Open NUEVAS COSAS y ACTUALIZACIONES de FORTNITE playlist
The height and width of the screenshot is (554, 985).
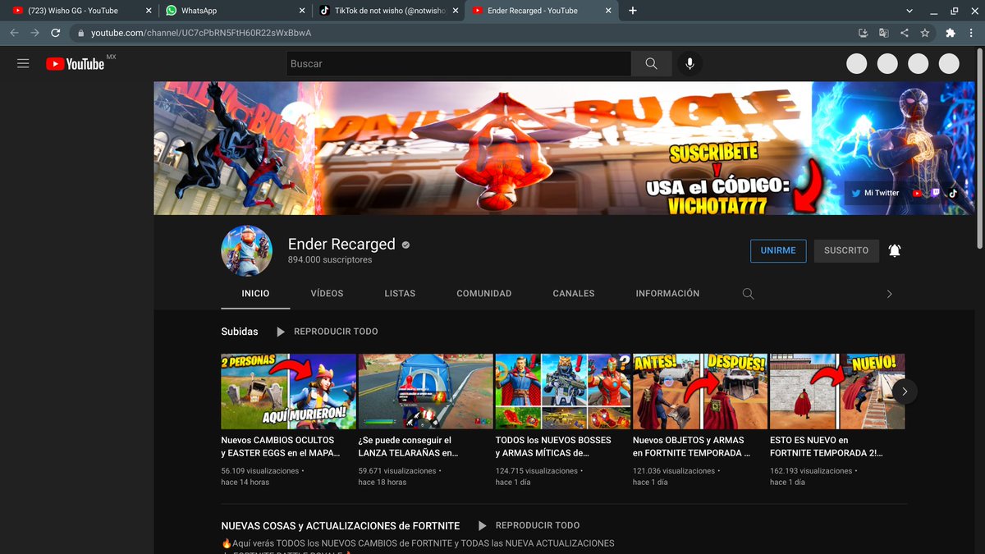pyautogui.click(x=341, y=525)
